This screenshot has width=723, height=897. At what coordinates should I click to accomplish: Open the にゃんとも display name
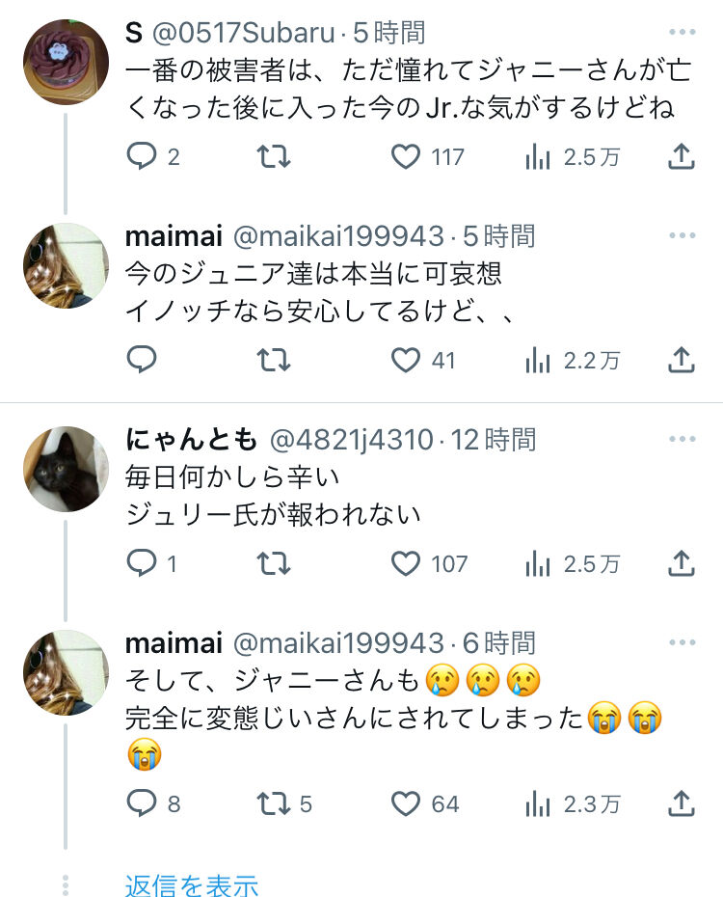tap(191, 440)
